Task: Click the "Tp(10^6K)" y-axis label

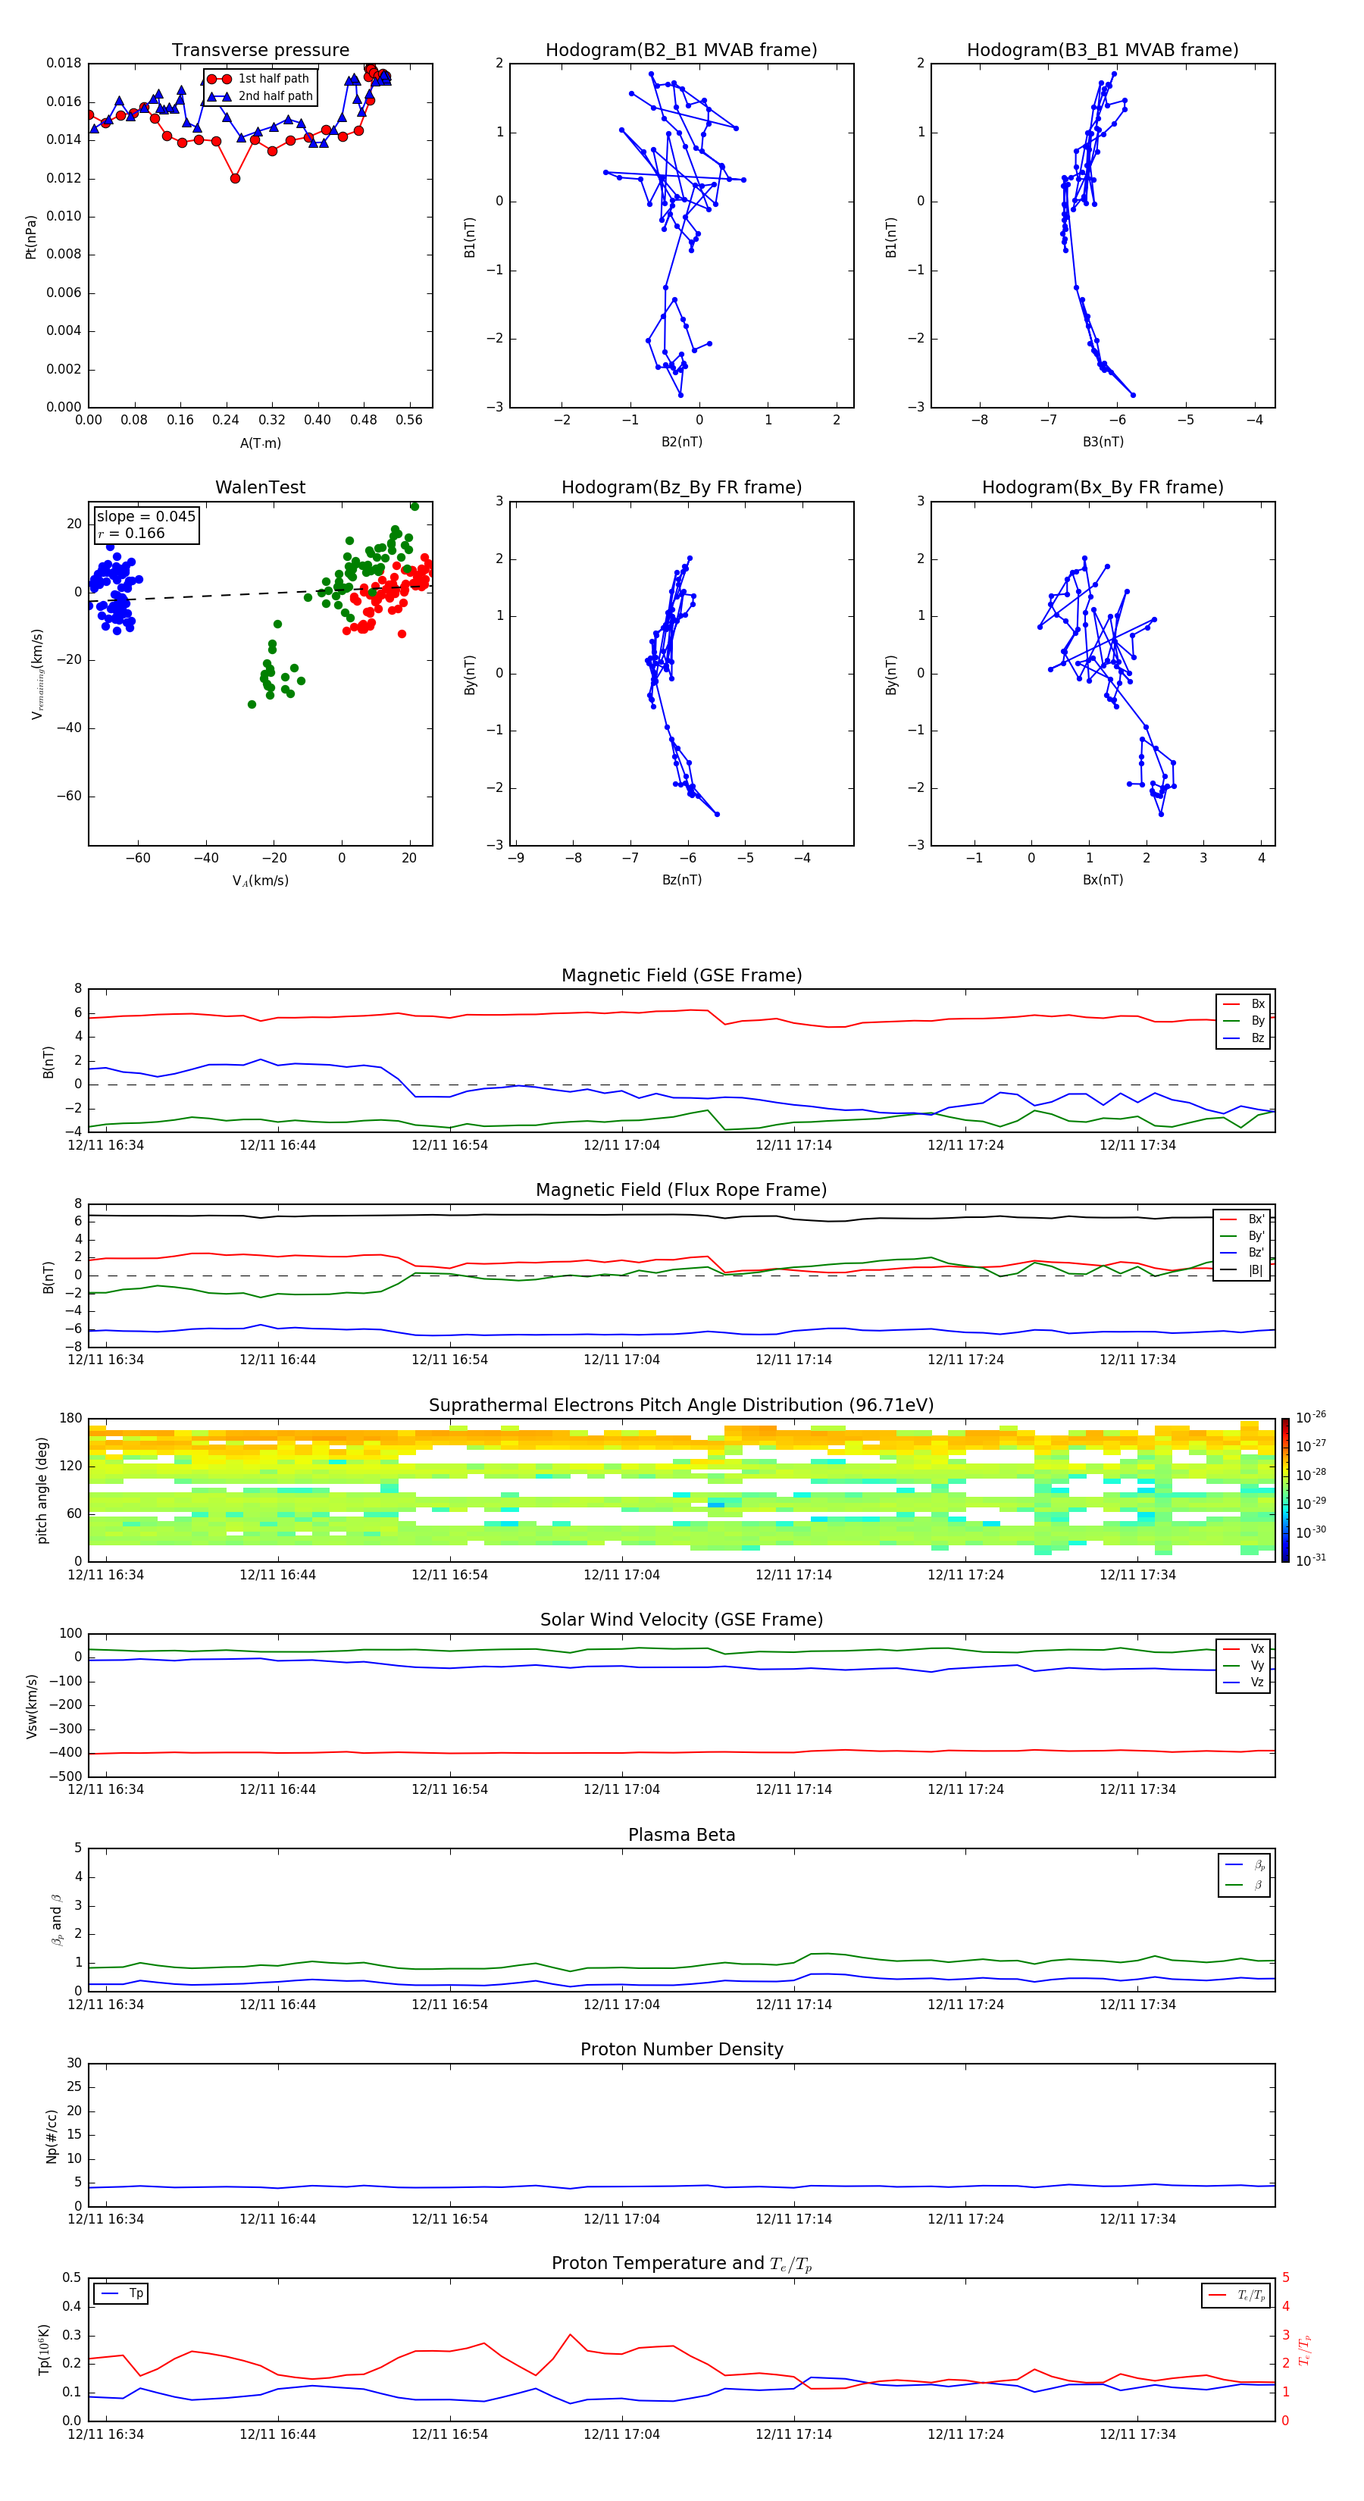Action: click(x=44, y=2349)
